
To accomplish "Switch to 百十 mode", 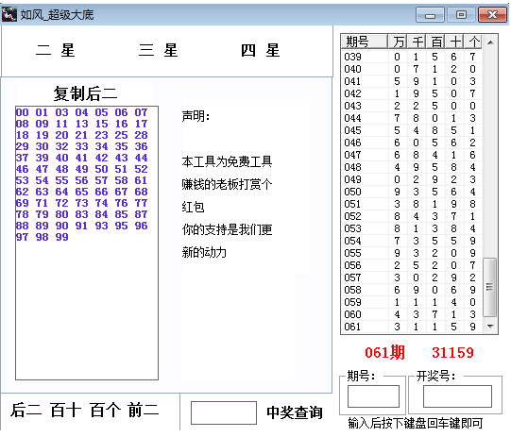I will point(65,410).
